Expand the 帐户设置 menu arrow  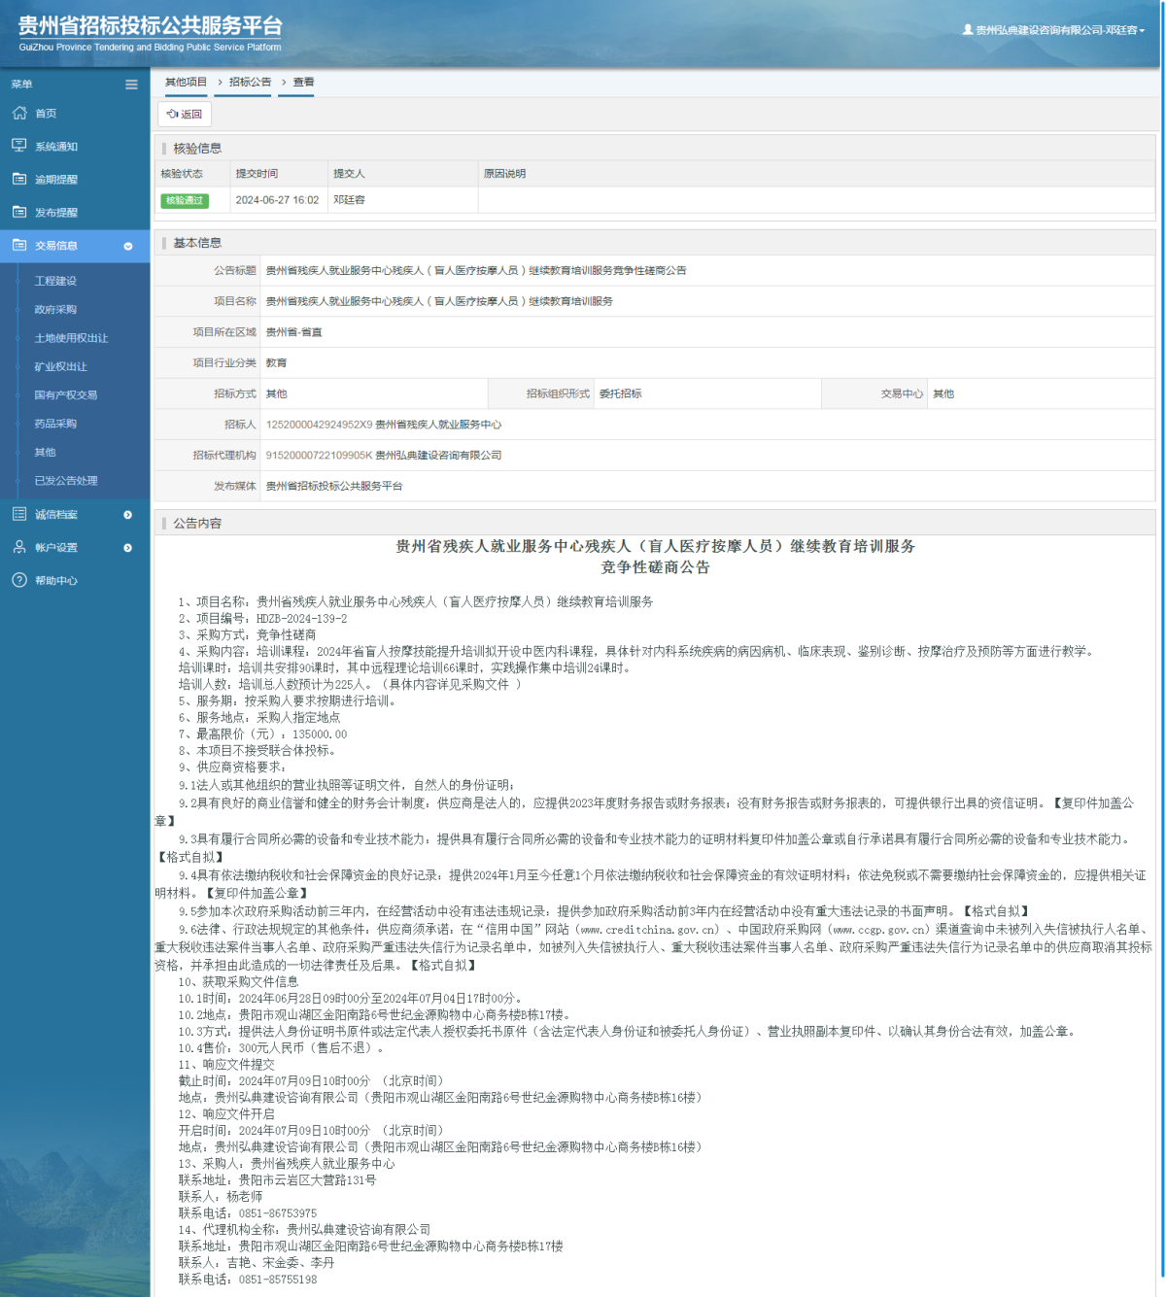click(128, 548)
